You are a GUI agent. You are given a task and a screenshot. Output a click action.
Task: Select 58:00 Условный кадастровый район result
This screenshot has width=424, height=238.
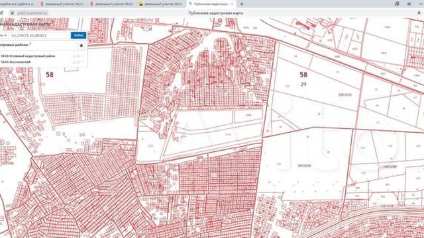[x=28, y=56]
